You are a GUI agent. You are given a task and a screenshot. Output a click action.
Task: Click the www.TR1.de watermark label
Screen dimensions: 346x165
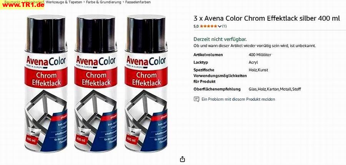click(x=22, y=5)
